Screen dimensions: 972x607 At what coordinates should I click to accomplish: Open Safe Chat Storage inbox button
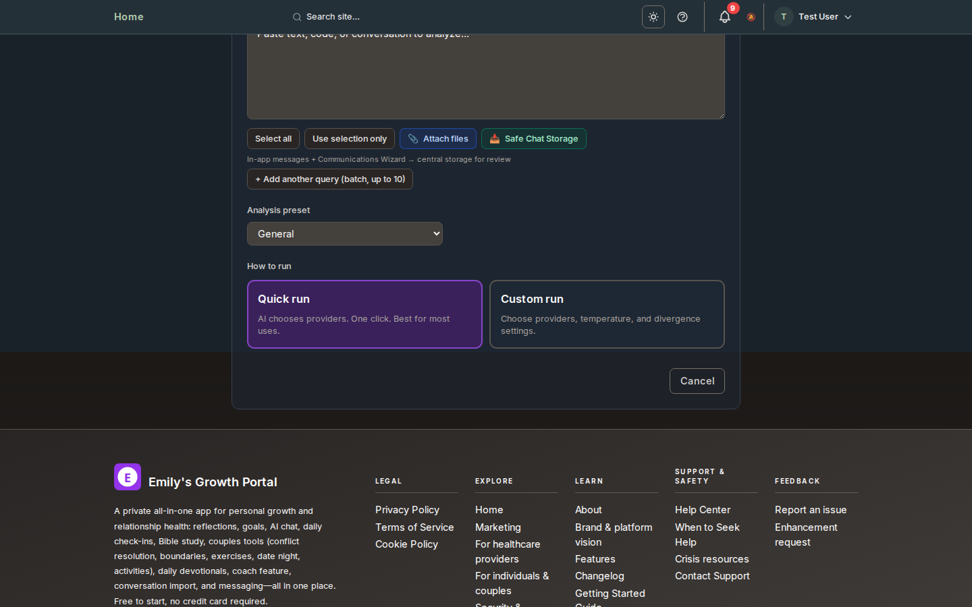pos(533,139)
